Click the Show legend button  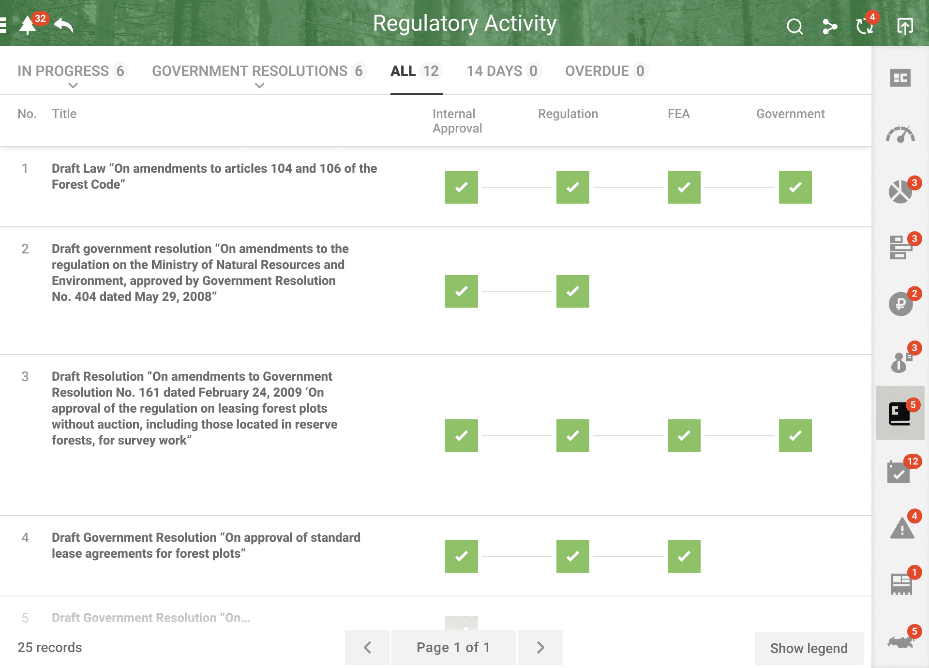point(809,648)
